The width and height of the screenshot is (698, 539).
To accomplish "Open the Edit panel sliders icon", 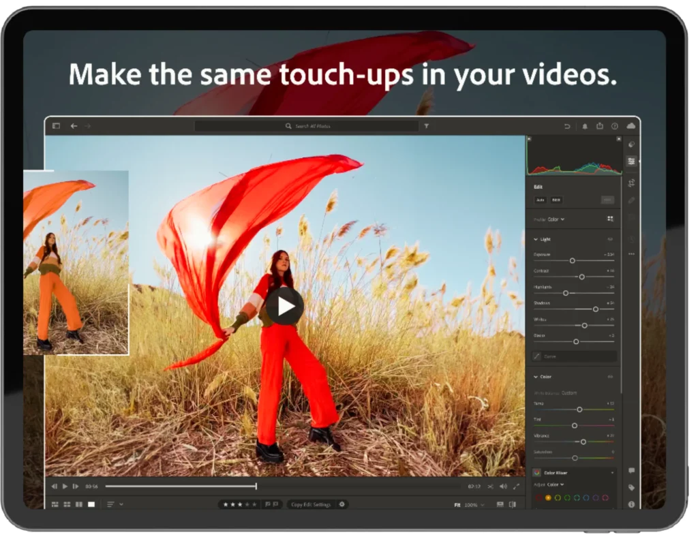I will [x=632, y=162].
